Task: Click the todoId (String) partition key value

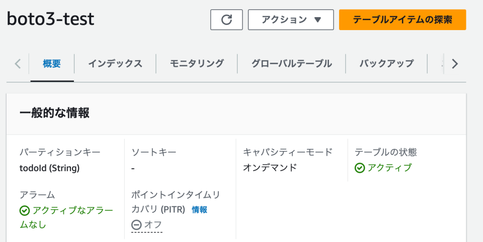Action: pyautogui.click(x=50, y=168)
